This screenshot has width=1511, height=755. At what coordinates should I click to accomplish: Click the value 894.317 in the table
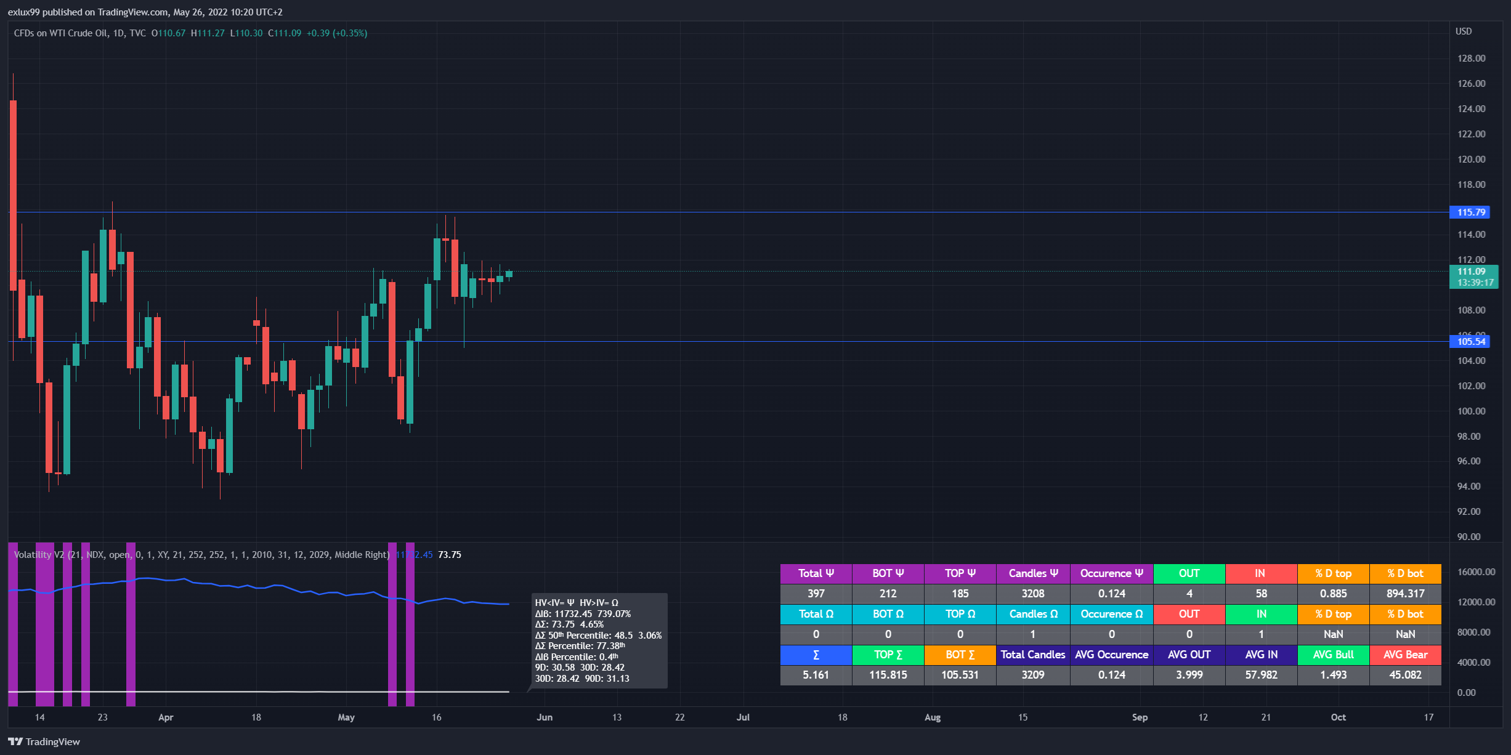(x=1406, y=594)
